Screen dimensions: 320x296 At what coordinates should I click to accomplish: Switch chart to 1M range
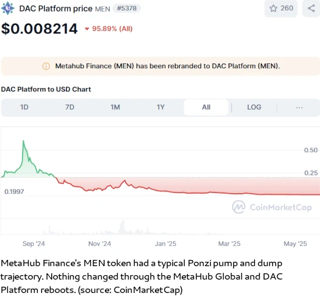click(115, 107)
